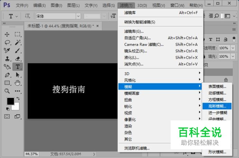
Task: Open the 文件(F) menu
Action: 22,6
